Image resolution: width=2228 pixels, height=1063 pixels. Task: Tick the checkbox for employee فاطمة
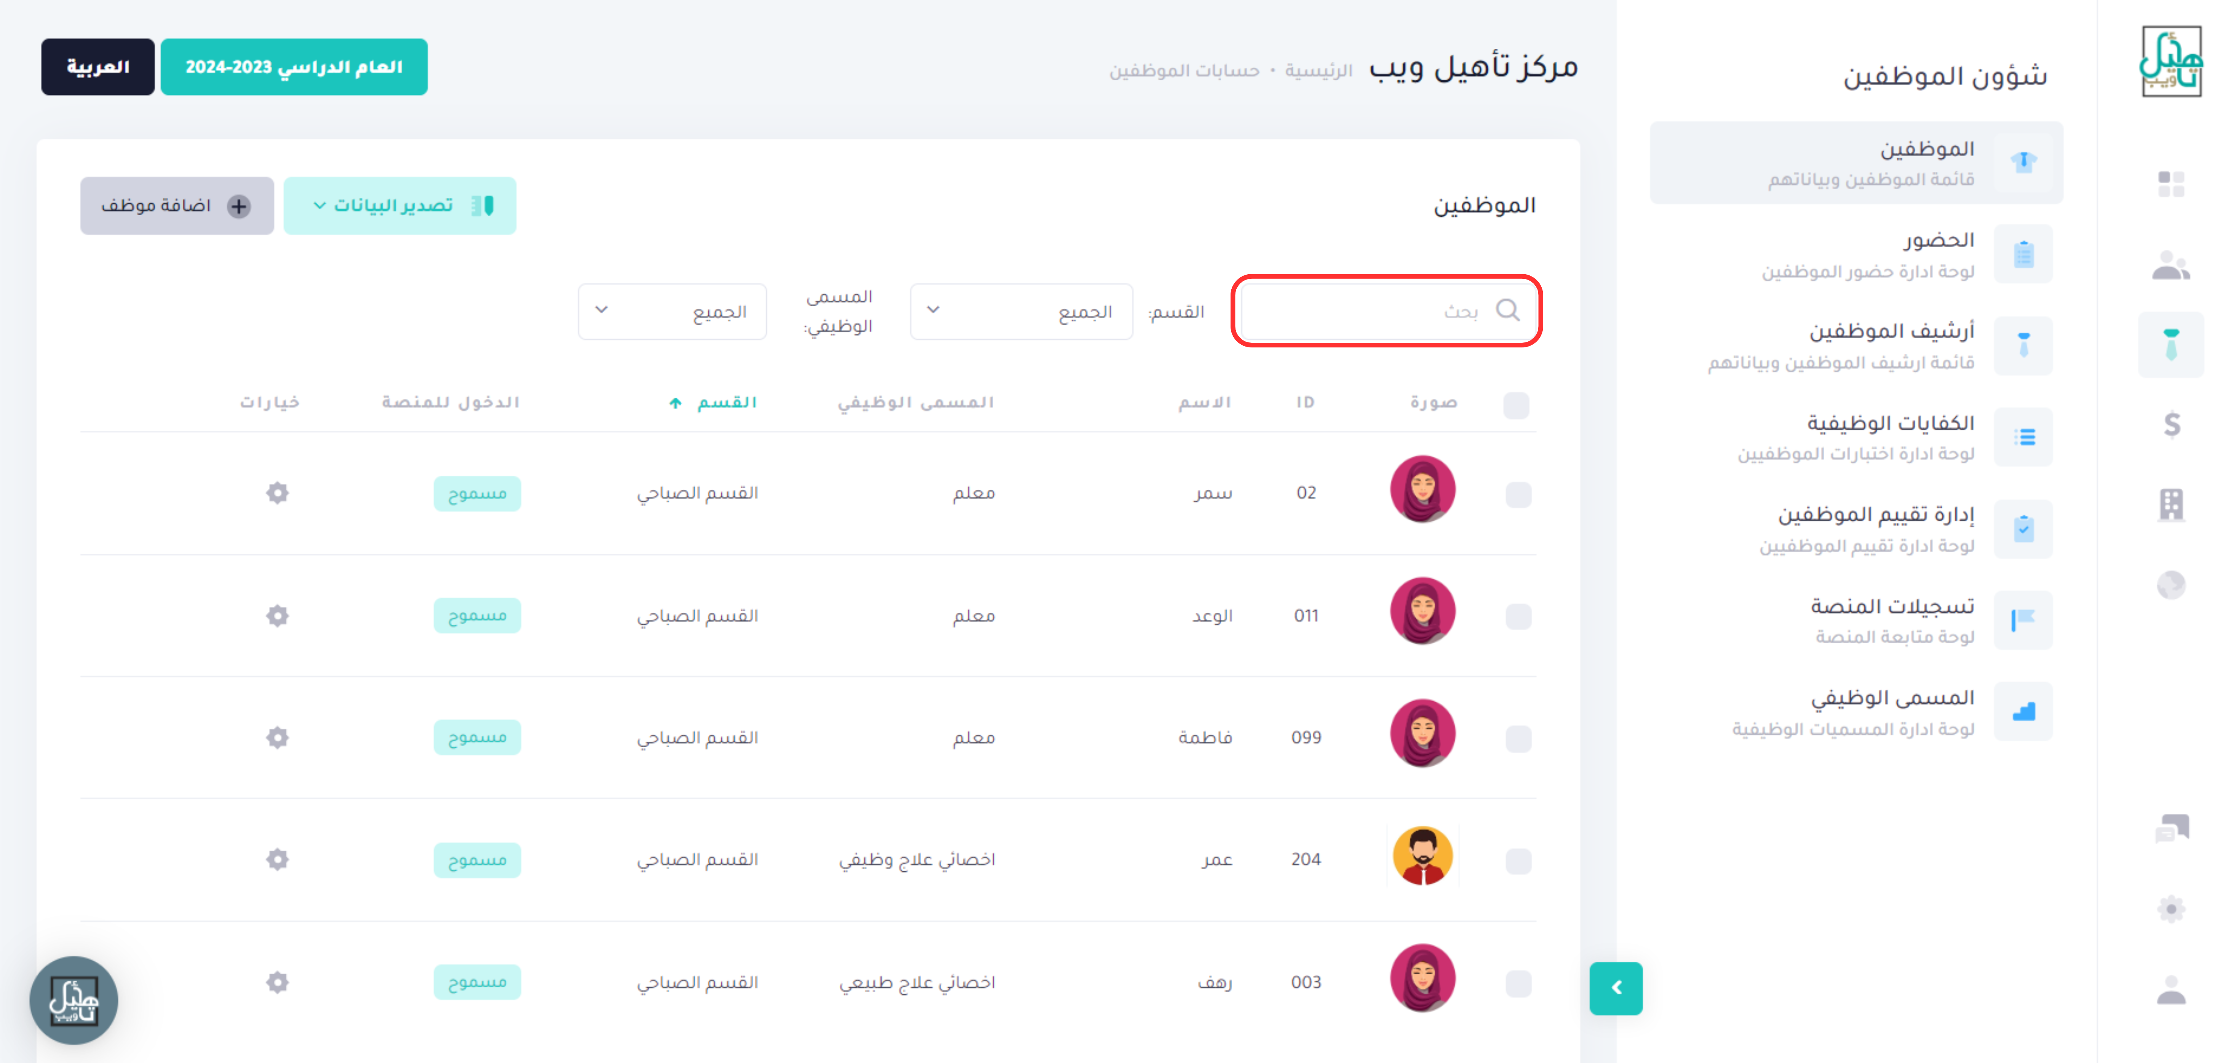1518,739
